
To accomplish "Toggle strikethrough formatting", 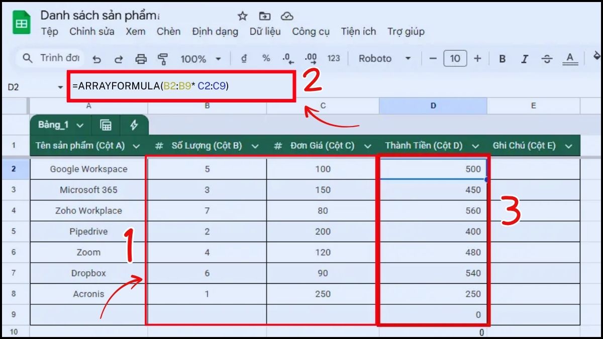I will coord(547,58).
